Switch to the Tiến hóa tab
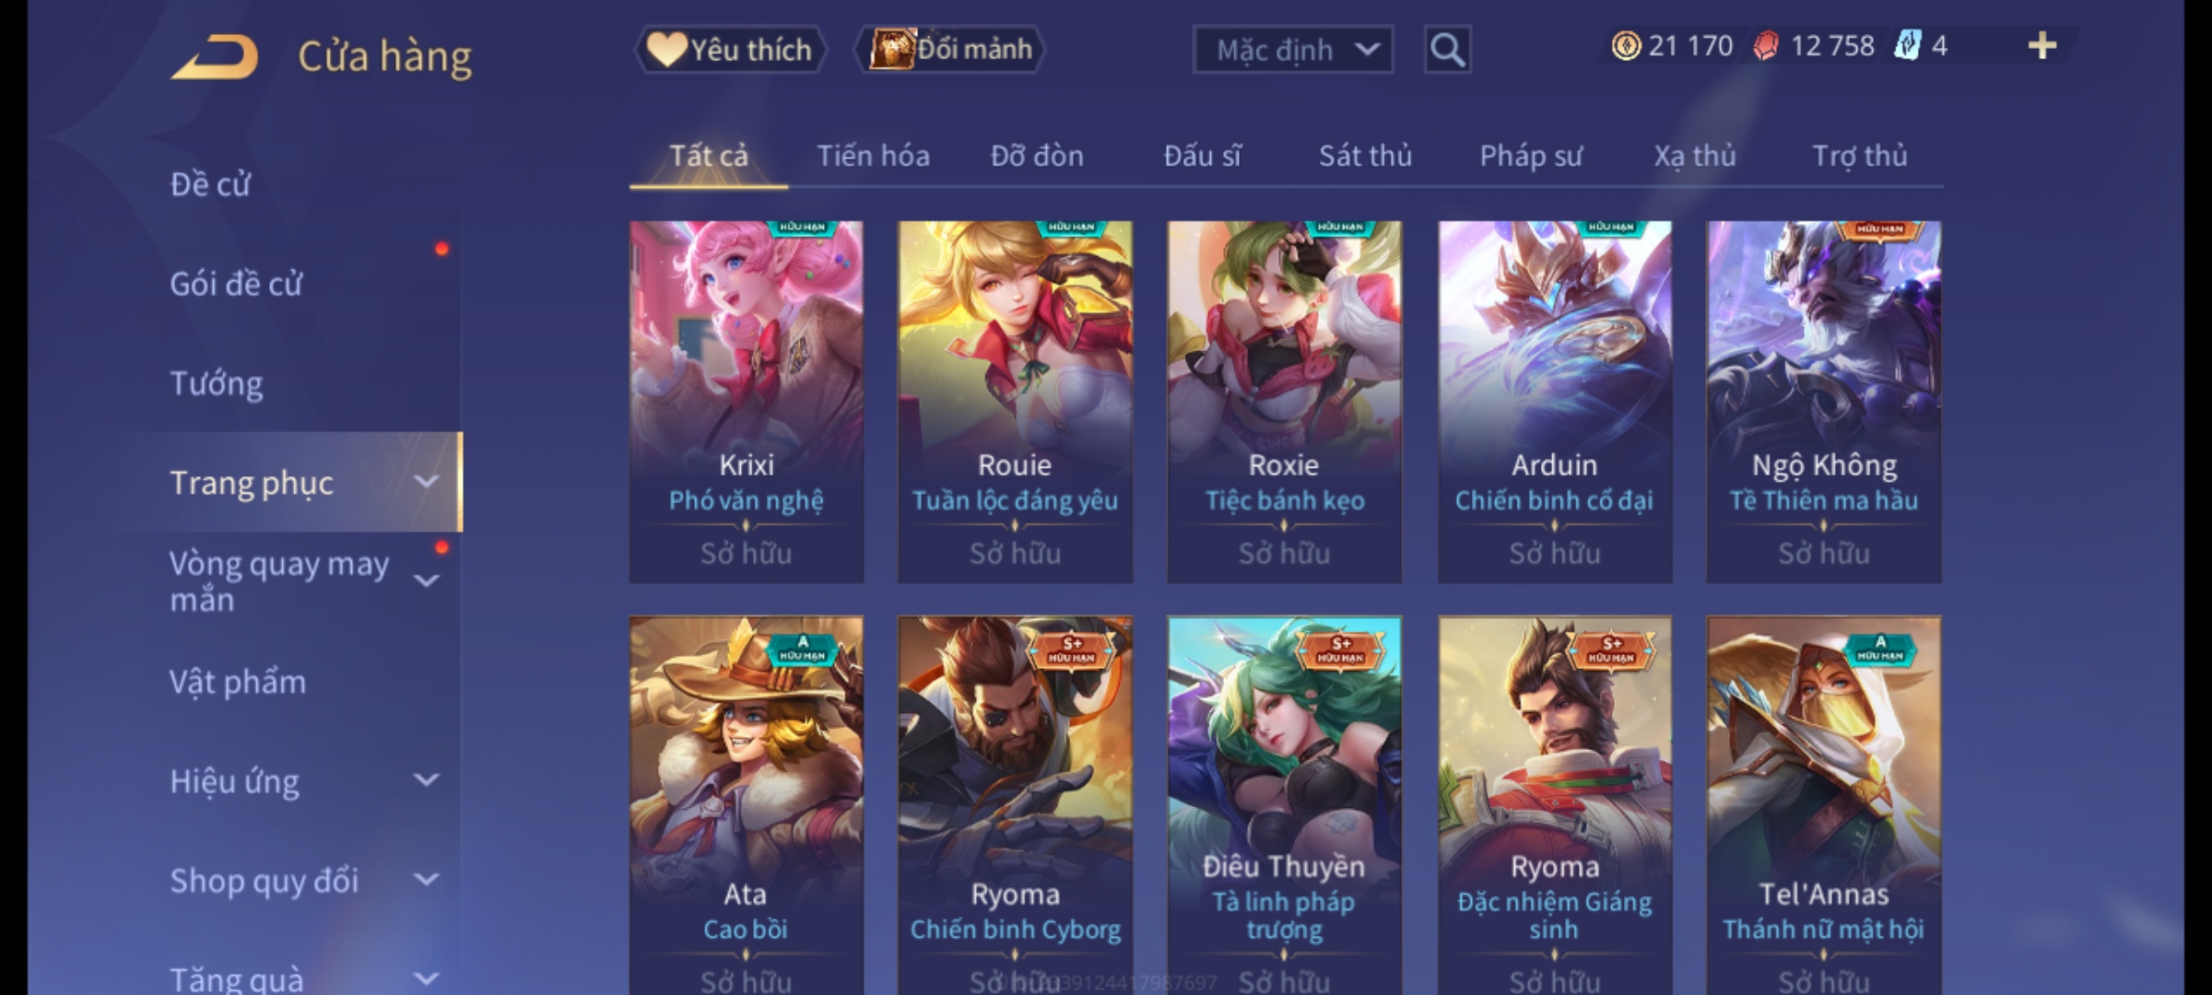This screenshot has height=995, width=2212. (x=873, y=156)
